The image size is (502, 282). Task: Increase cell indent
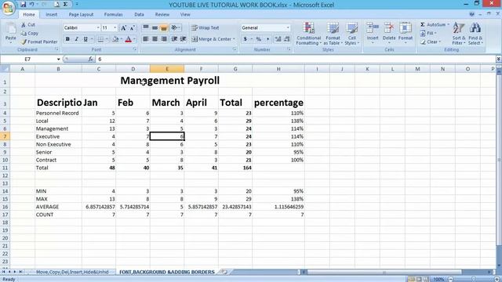tap(183, 39)
